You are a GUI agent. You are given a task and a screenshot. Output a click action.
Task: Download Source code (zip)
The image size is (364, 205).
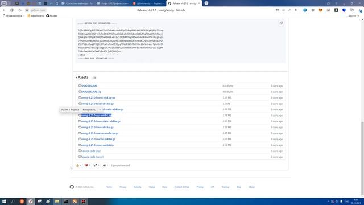[x=91, y=151]
